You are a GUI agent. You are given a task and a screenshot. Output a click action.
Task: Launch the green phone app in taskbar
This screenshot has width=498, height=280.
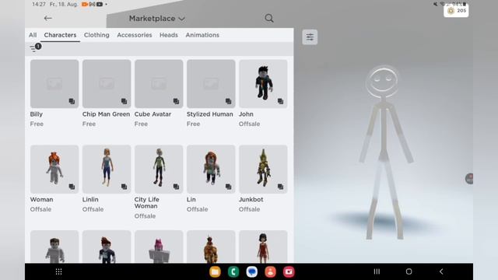tap(233, 271)
